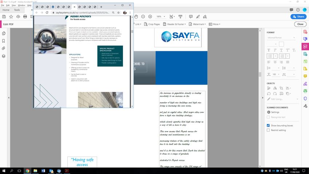Screen dimensions: 309x174
Task: Click the Chrome address bar URL
Action: click(82, 12)
